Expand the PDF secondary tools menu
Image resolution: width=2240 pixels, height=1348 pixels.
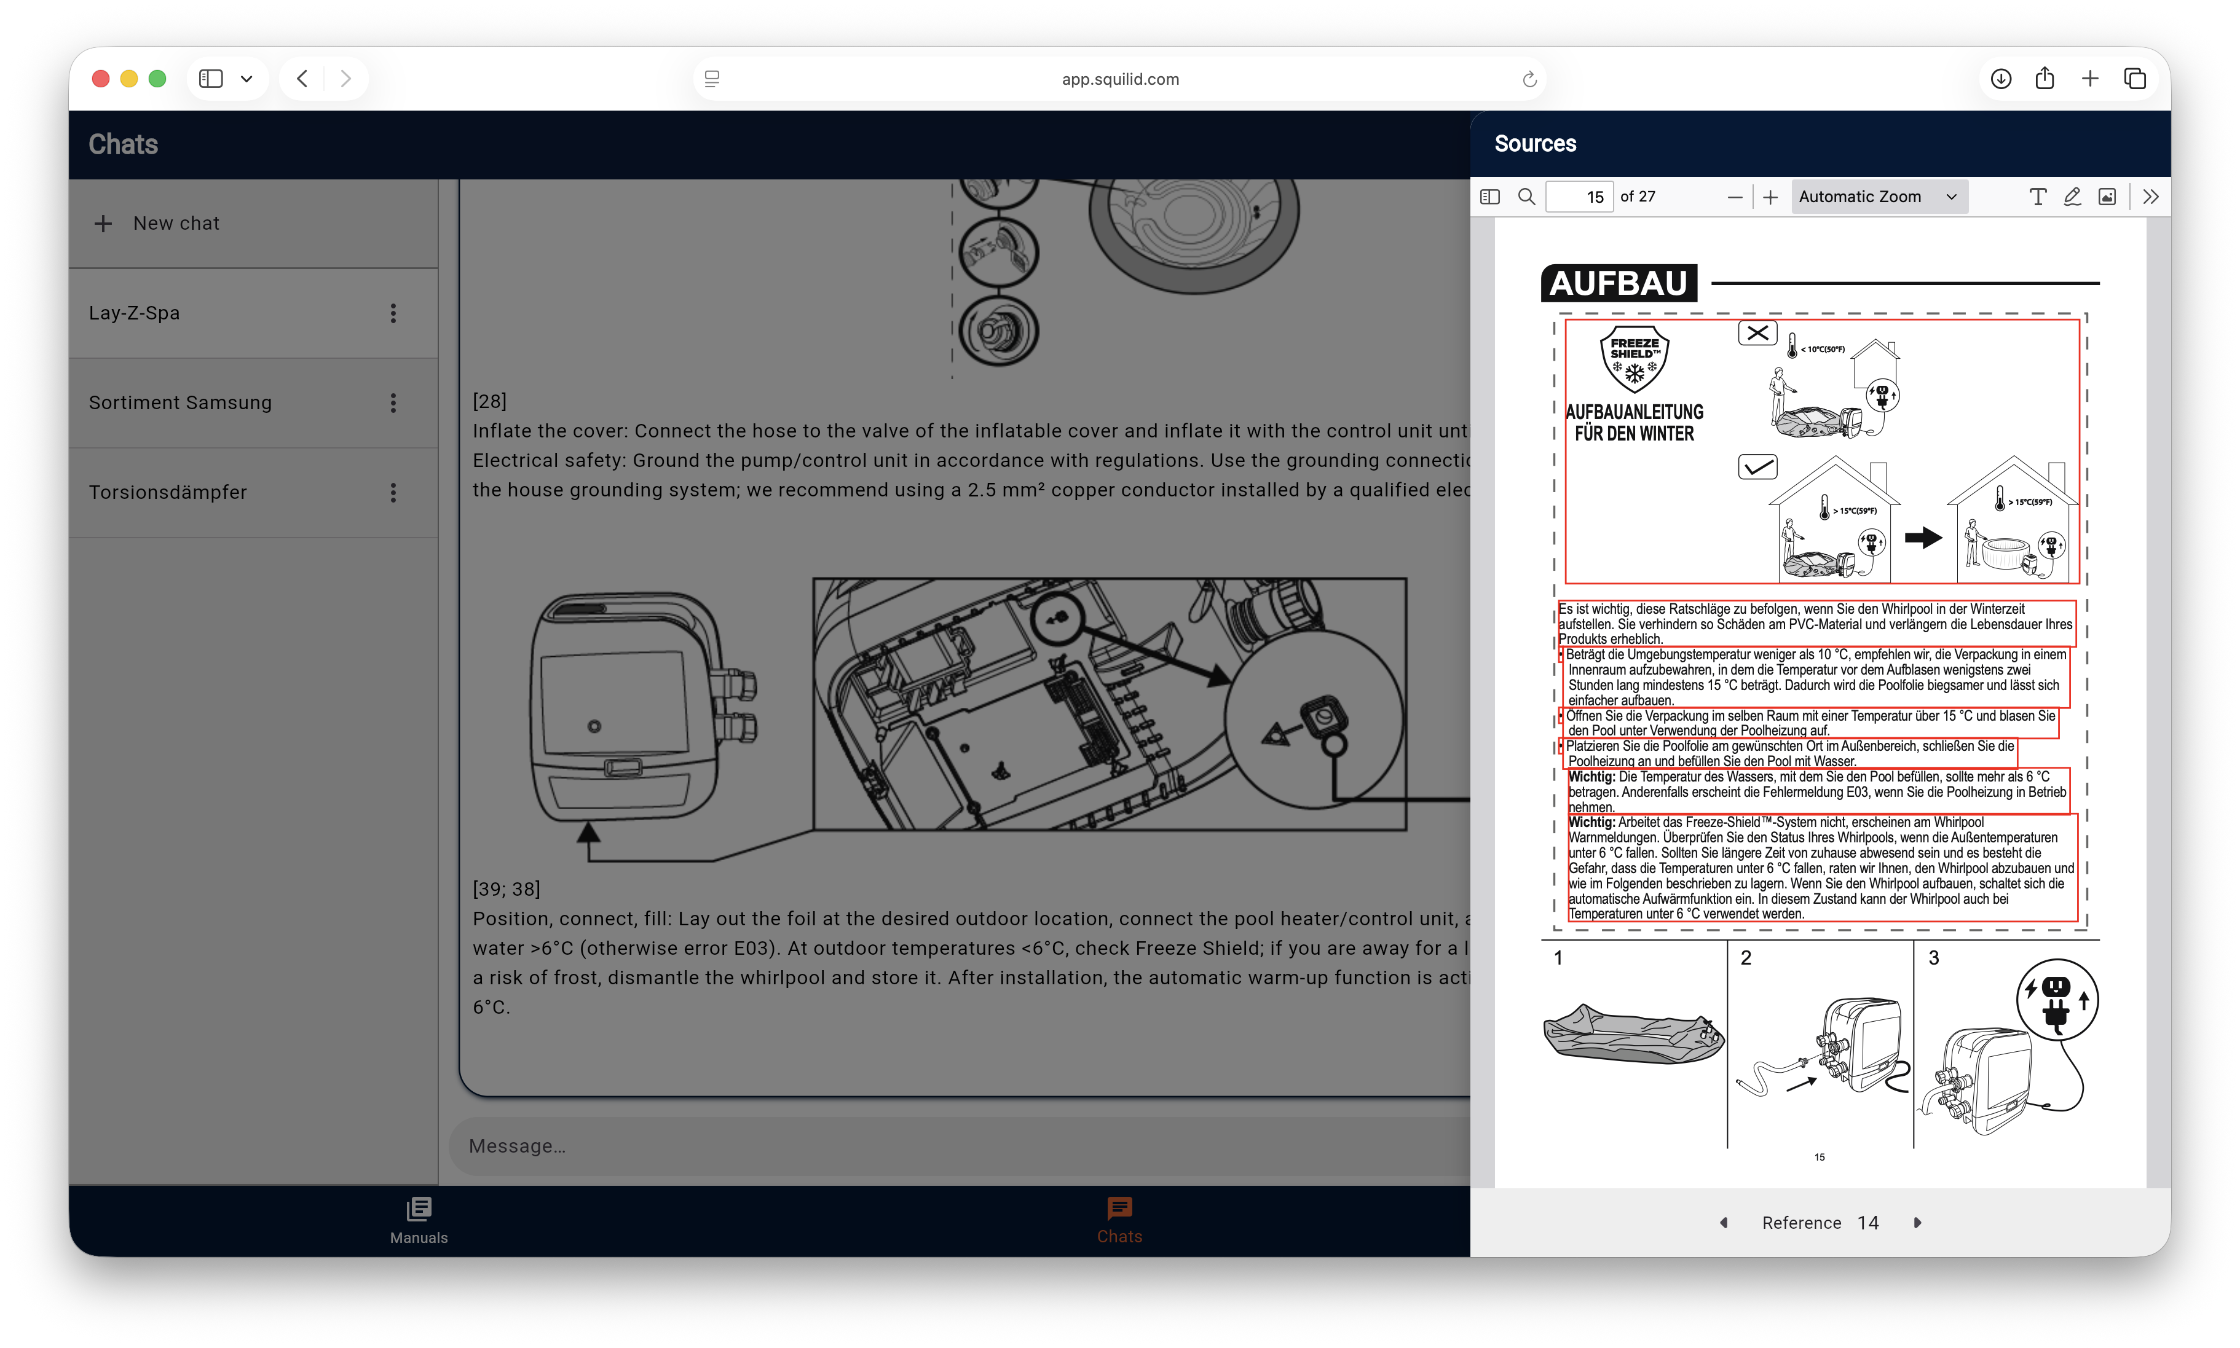(x=2150, y=197)
